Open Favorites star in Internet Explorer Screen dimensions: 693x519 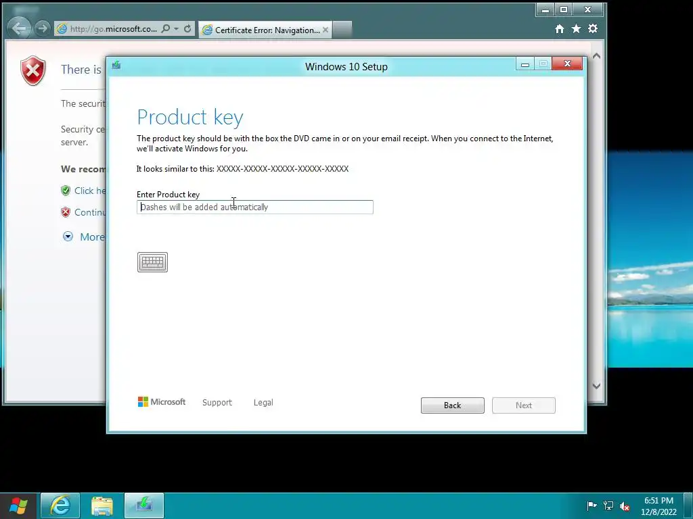(577, 28)
